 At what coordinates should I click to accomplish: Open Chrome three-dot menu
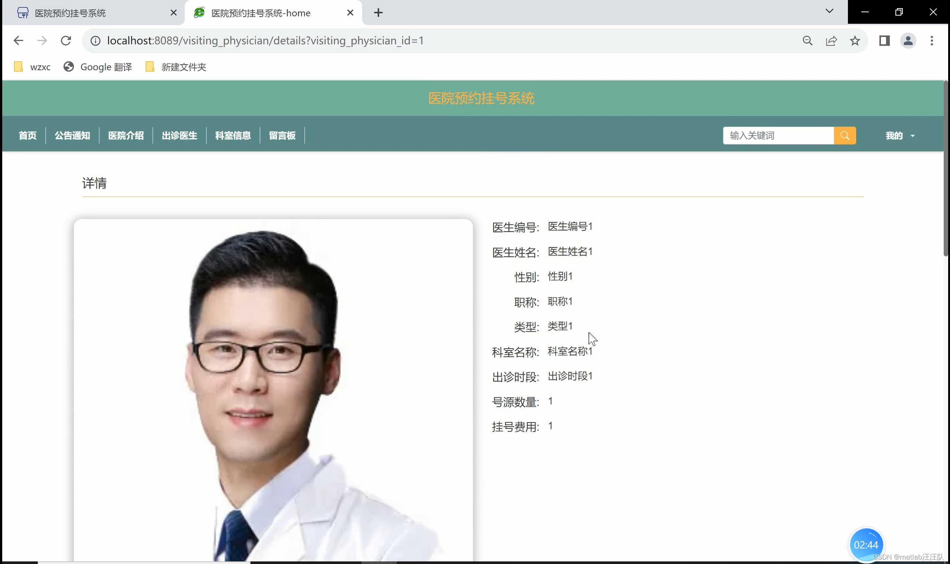pyautogui.click(x=931, y=41)
